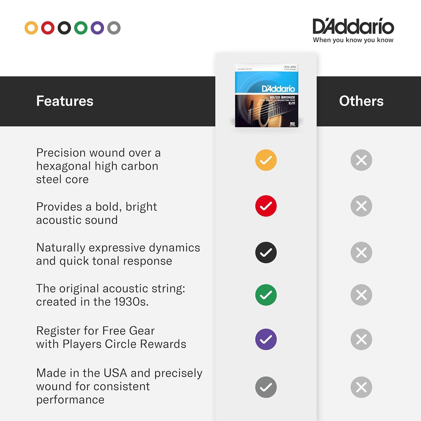Click the red checkmark beside bold bright sound
This screenshot has width=421, height=421.
pyautogui.click(x=266, y=206)
